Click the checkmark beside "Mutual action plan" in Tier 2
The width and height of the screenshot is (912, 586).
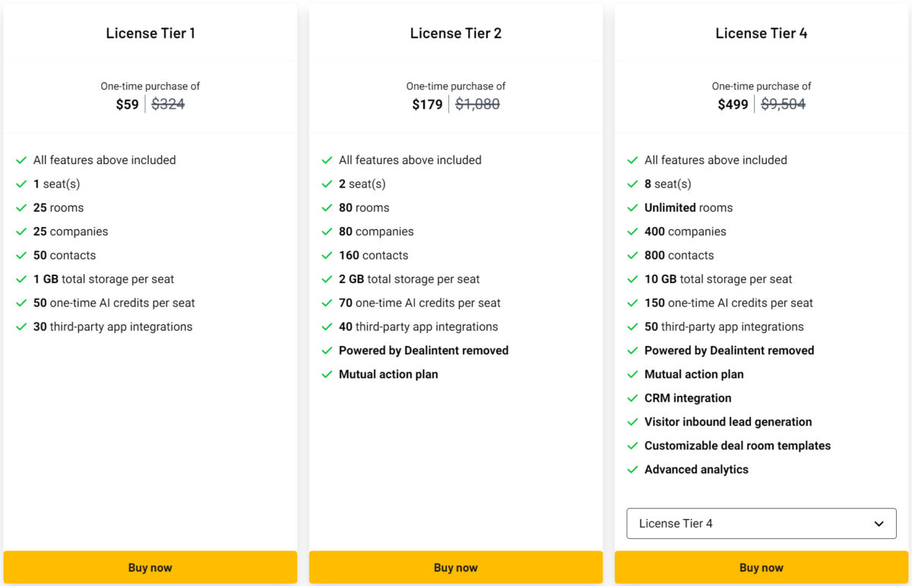[x=327, y=374]
